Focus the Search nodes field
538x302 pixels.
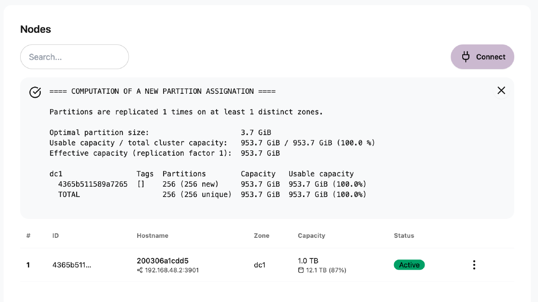[74, 57]
